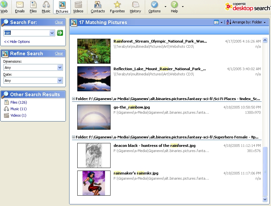Click the 4/17/2005 4:16:26 AM date

coord(243,41)
